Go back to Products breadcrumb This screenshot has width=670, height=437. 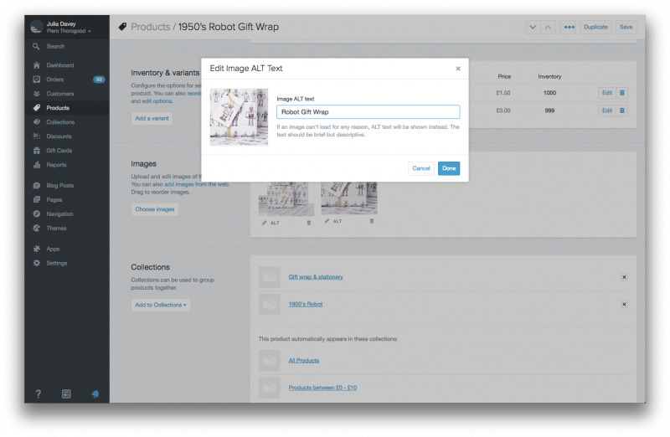[x=151, y=27]
